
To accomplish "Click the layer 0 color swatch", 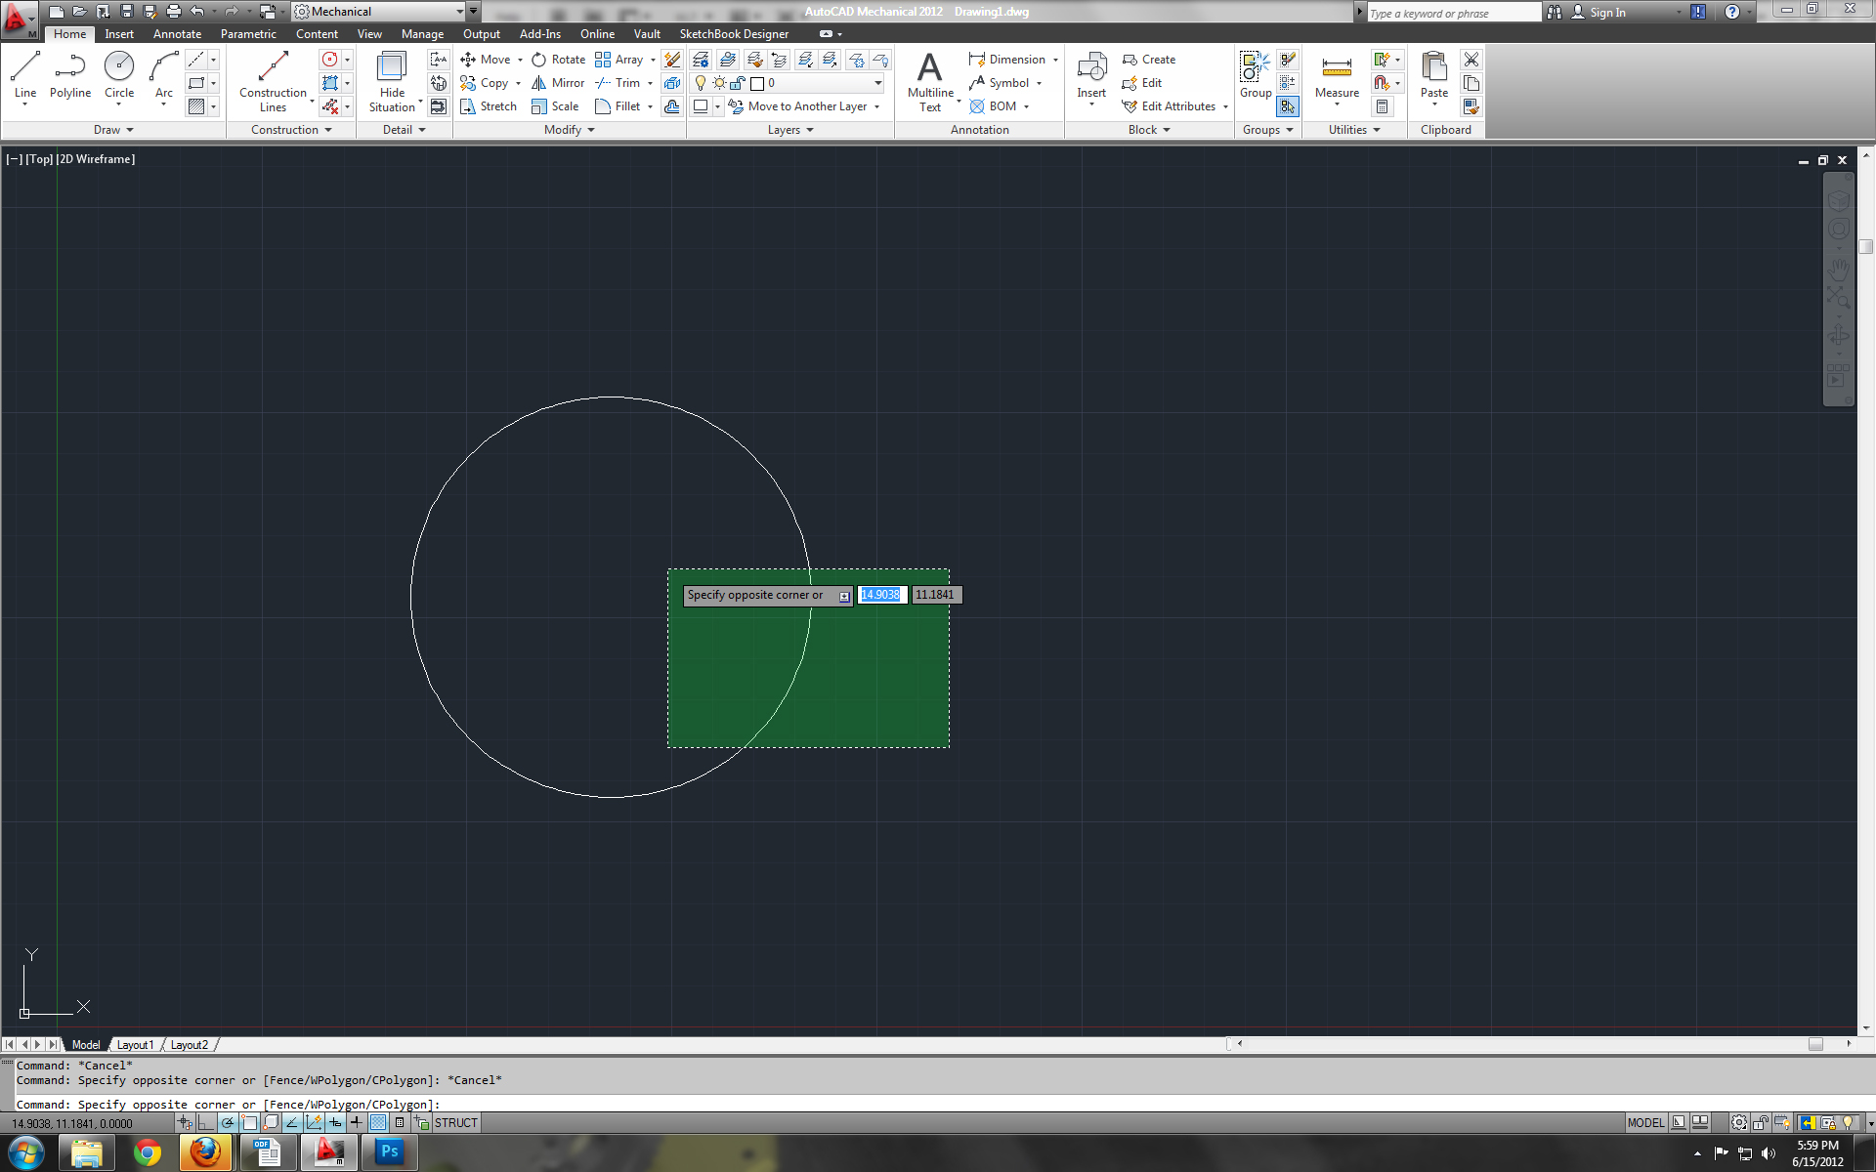I will click(x=757, y=84).
